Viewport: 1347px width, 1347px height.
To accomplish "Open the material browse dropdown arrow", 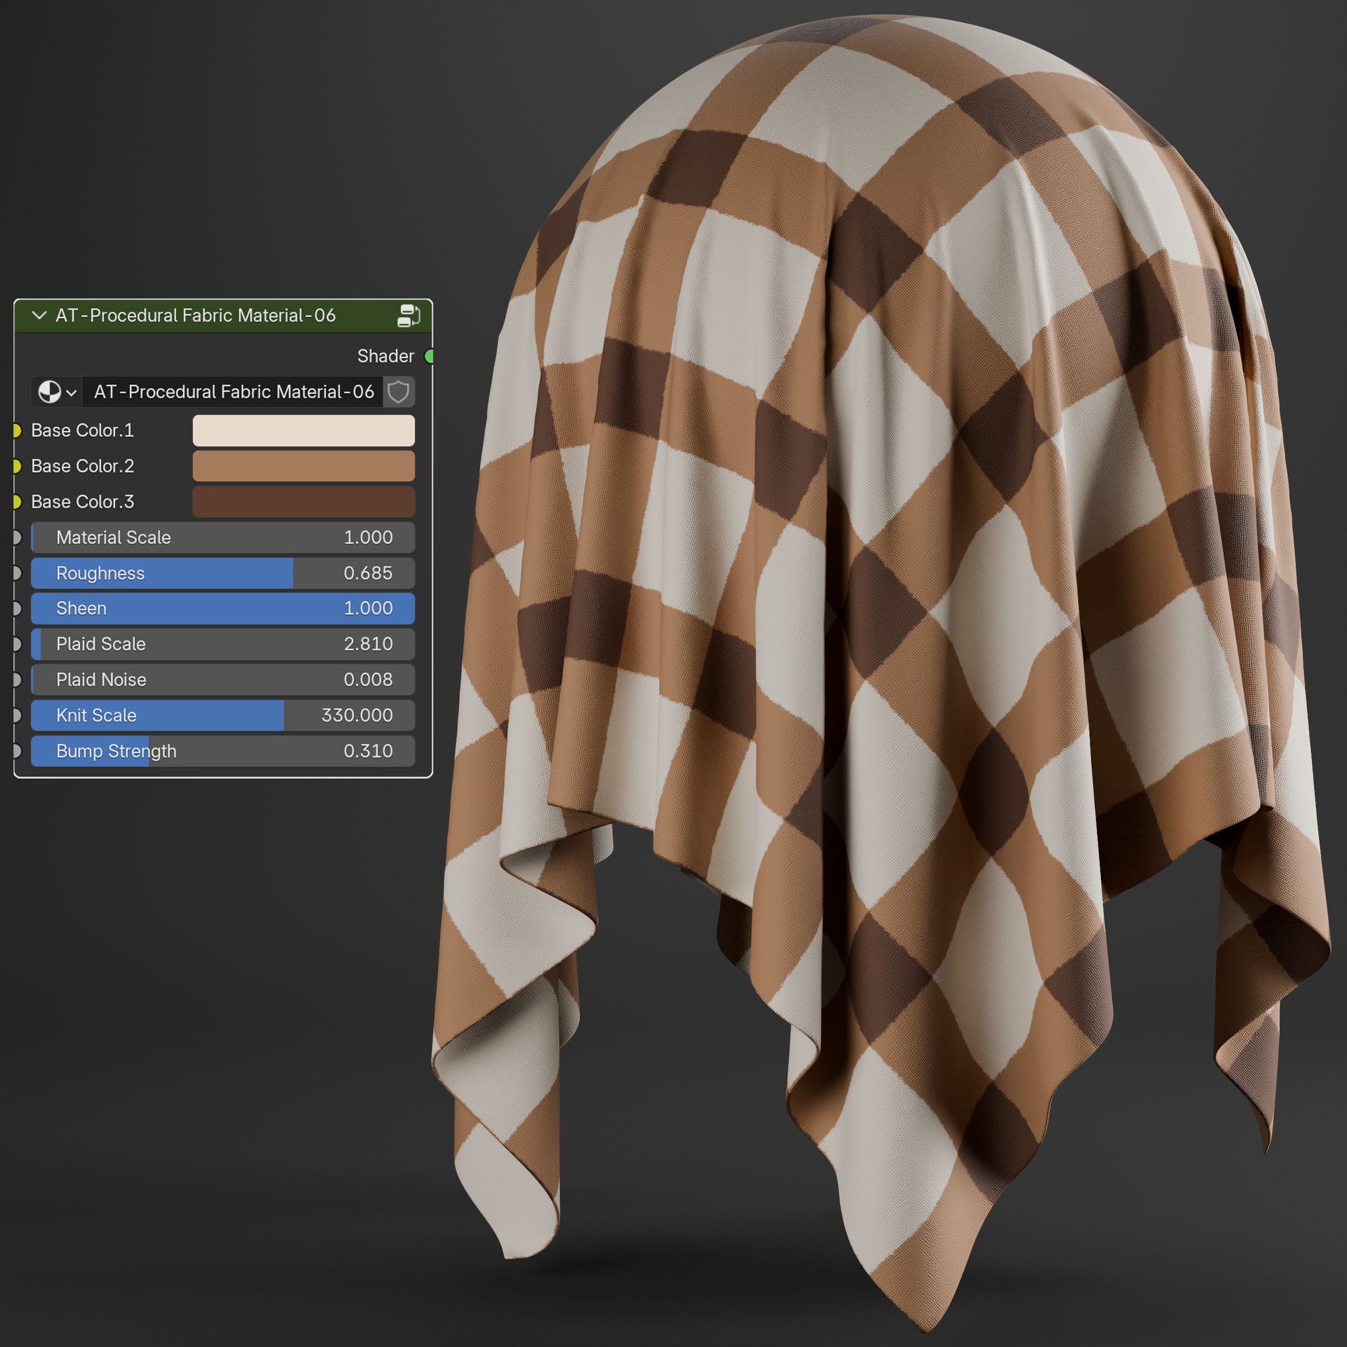I will pos(70,392).
